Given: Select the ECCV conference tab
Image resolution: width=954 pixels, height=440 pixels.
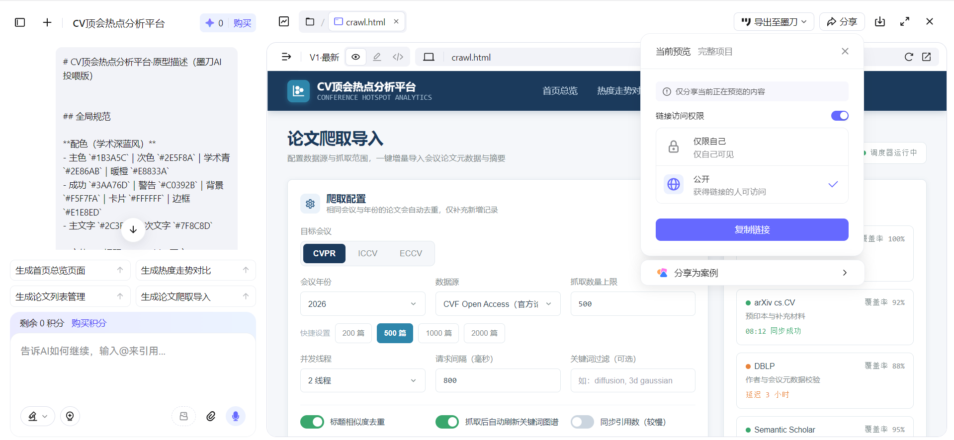Looking at the screenshot, I should pyautogui.click(x=411, y=253).
